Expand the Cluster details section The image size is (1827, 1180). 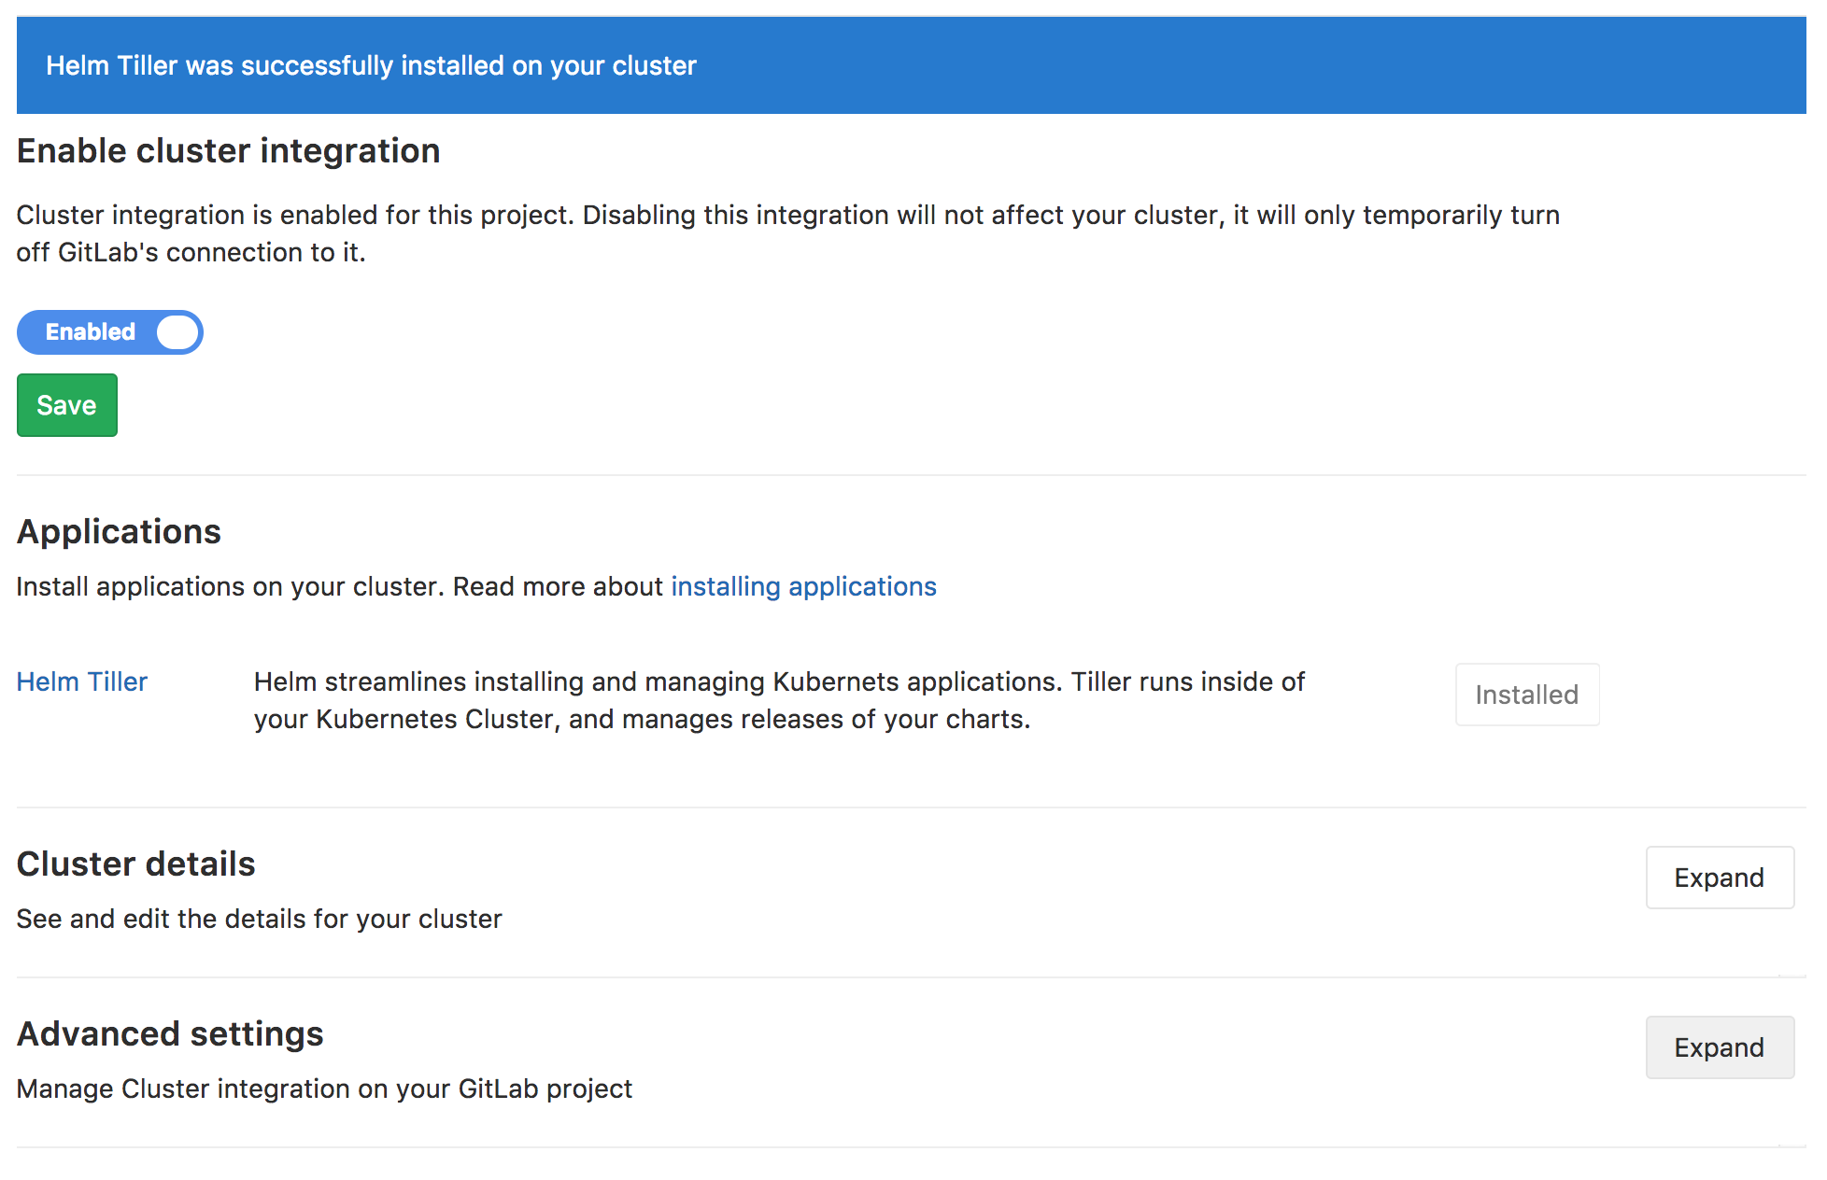click(1719, 878)
